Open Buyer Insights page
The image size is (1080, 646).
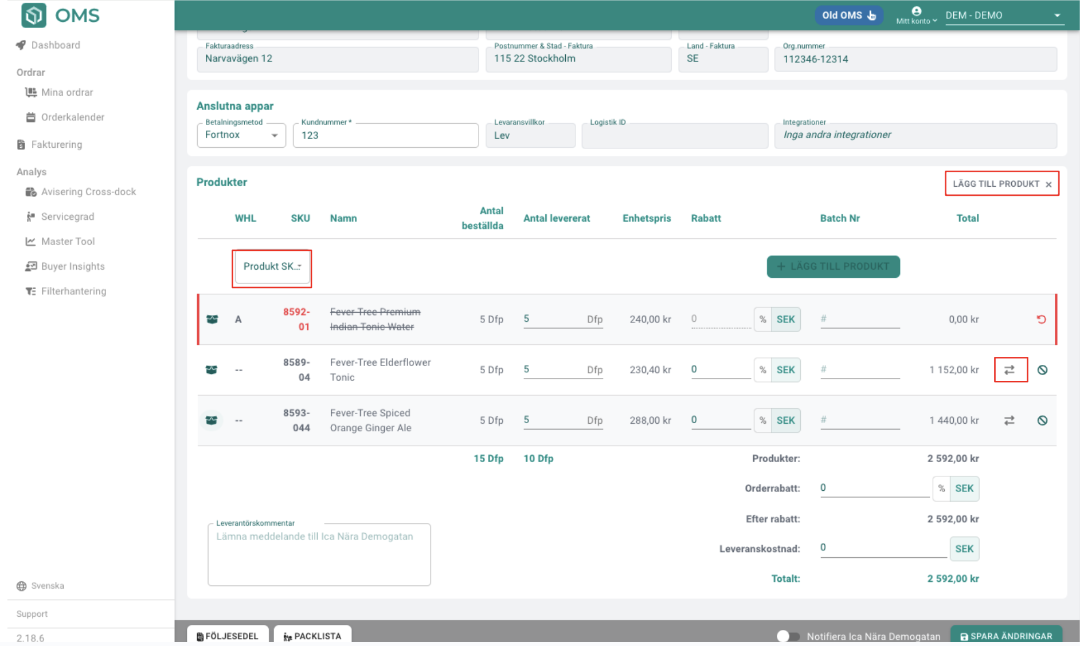[73, 266]
